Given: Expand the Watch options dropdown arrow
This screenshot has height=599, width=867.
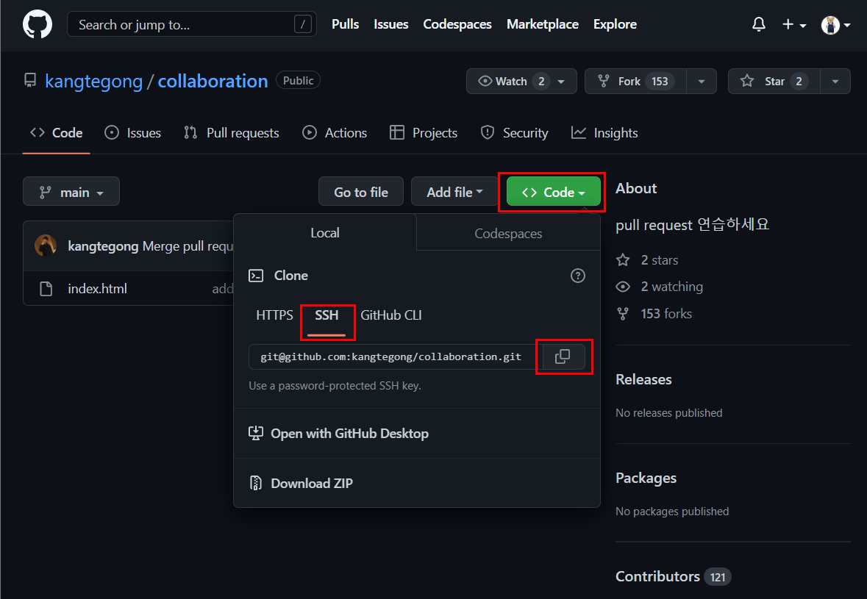Looking at the screenshot, I should (x=562, y=82).
